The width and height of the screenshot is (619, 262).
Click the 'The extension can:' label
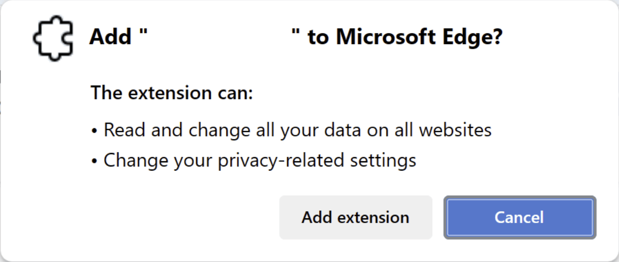coord(172,93)
